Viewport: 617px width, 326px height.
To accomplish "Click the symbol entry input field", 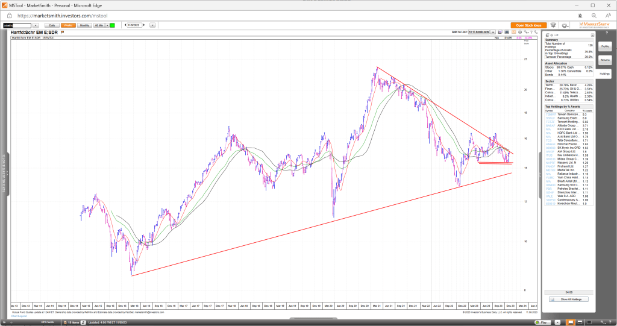I will [x=16, y=25].
